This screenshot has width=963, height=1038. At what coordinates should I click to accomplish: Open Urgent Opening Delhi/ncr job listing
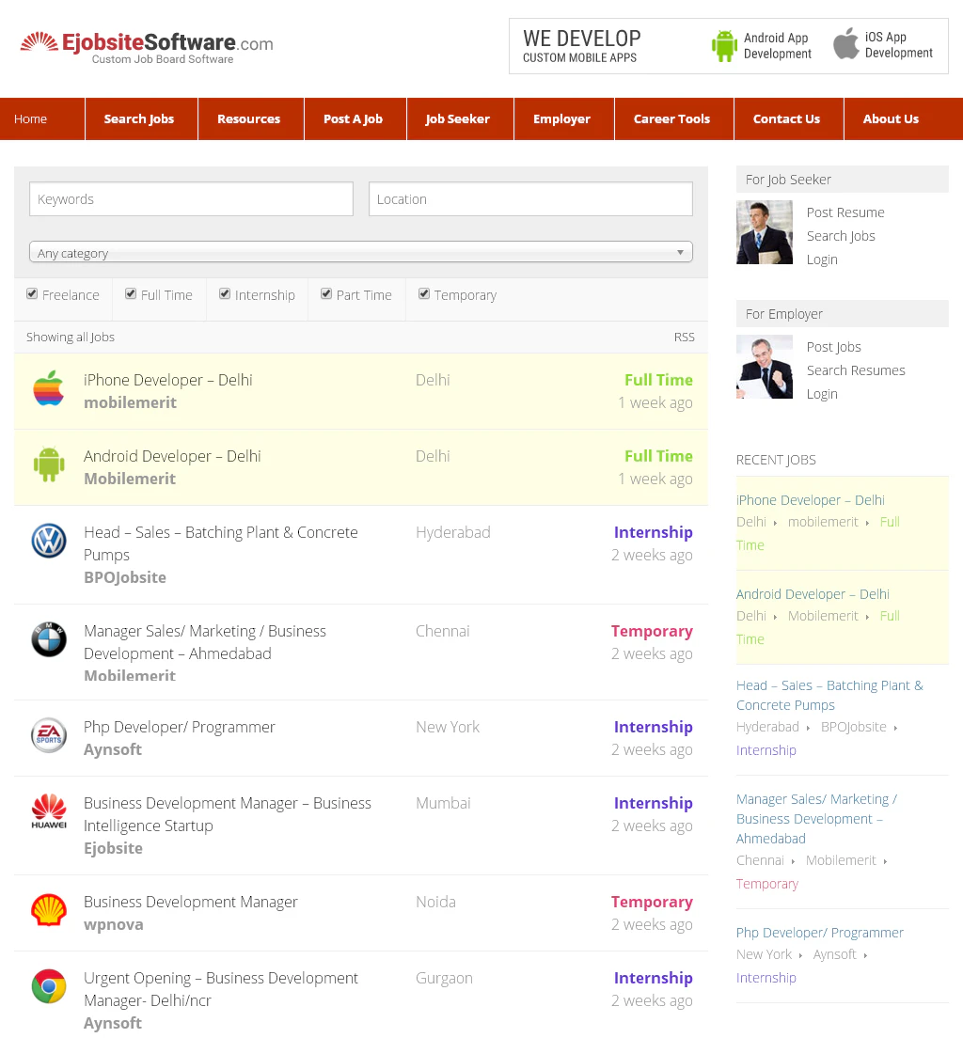coord(361,995)
